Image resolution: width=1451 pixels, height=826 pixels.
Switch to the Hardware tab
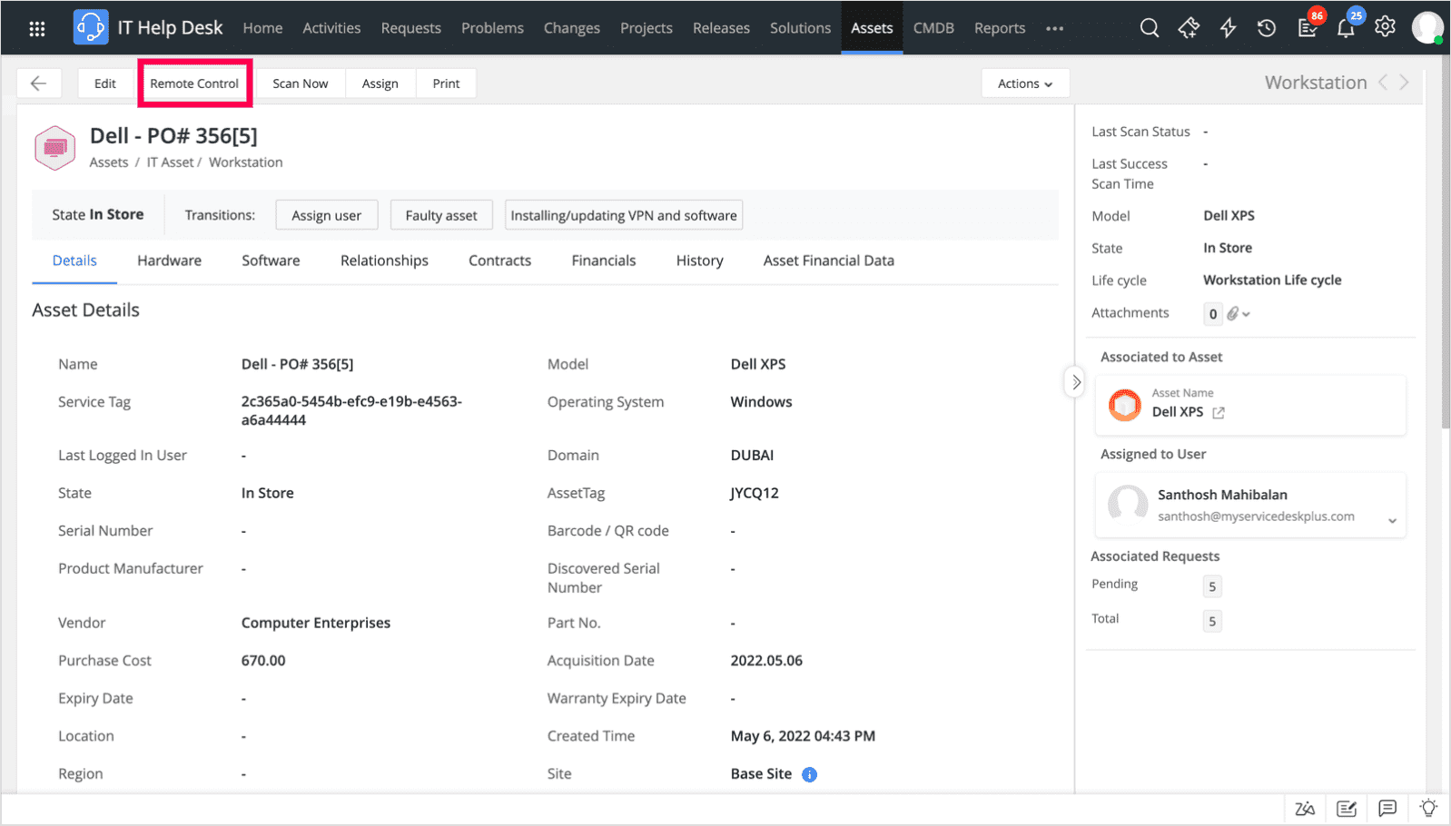[x=169, y=261]
